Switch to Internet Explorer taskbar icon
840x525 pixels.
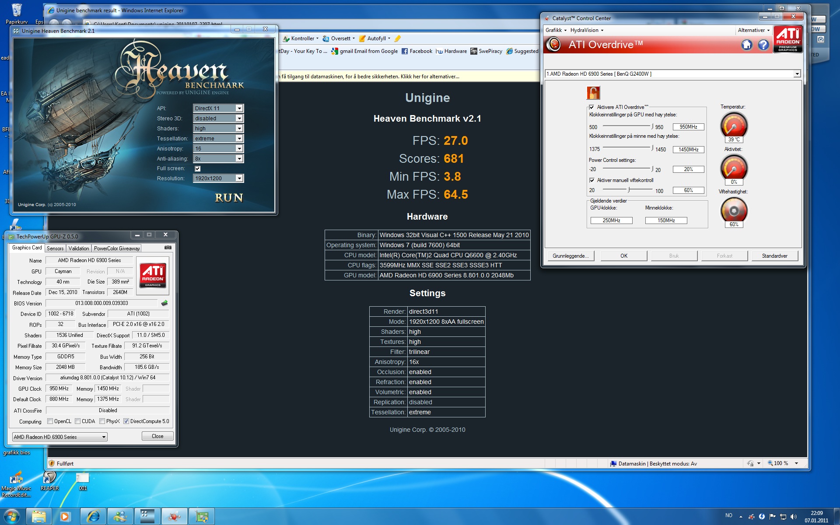pos(93,517)
